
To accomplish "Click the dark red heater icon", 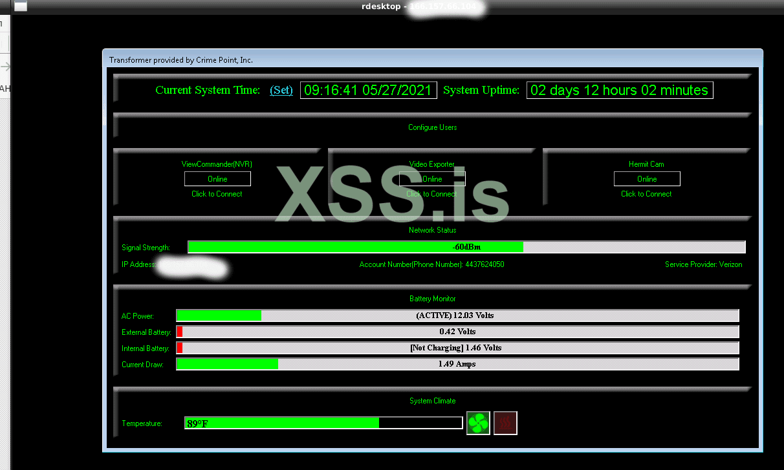I will [x=505, y=423].
